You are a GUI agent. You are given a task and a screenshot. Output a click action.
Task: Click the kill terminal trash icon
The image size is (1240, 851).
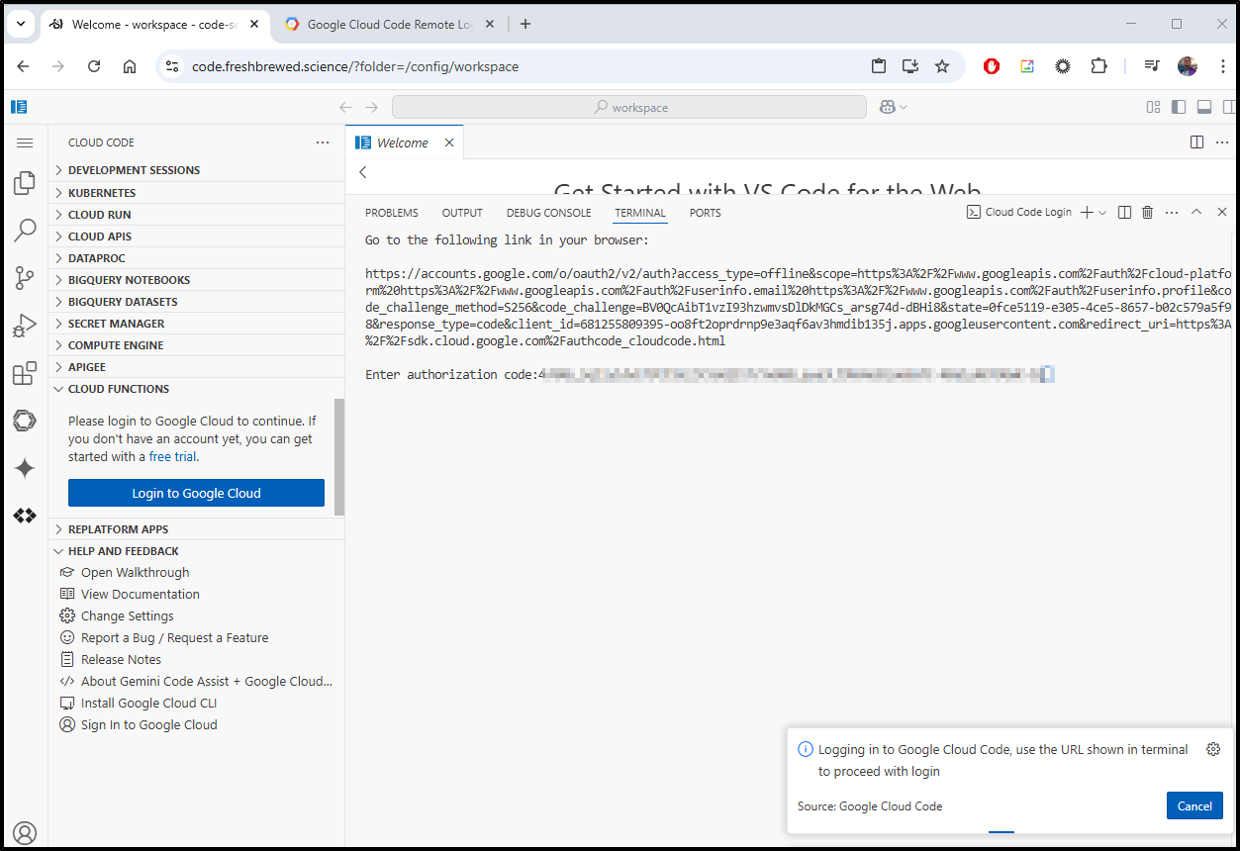tap(1148, 213)
